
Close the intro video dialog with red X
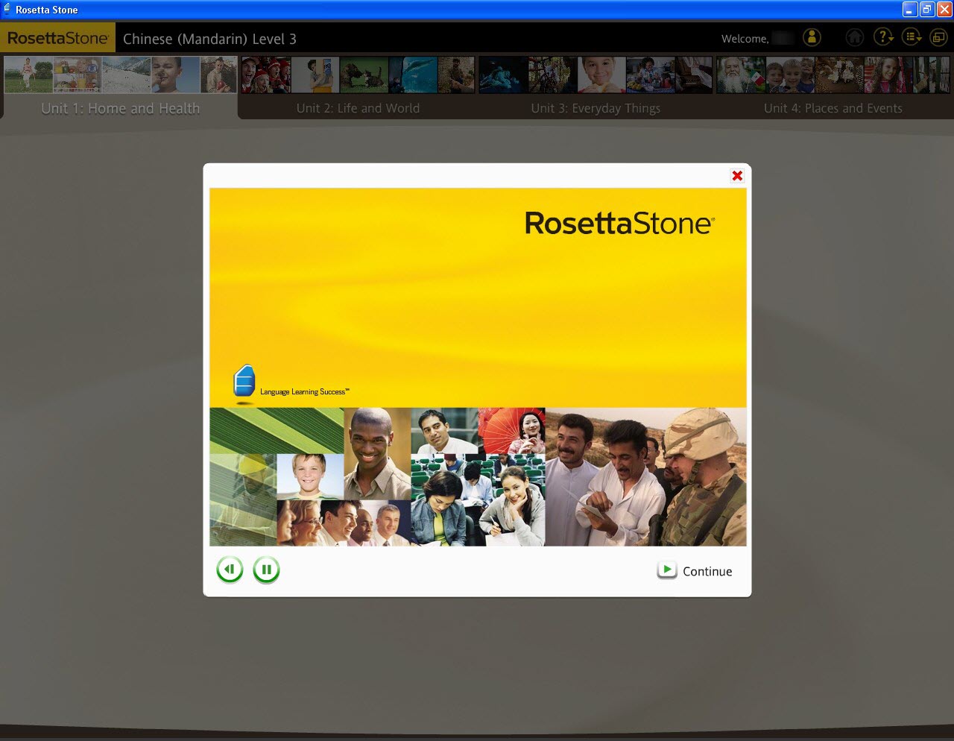[737, 176]
